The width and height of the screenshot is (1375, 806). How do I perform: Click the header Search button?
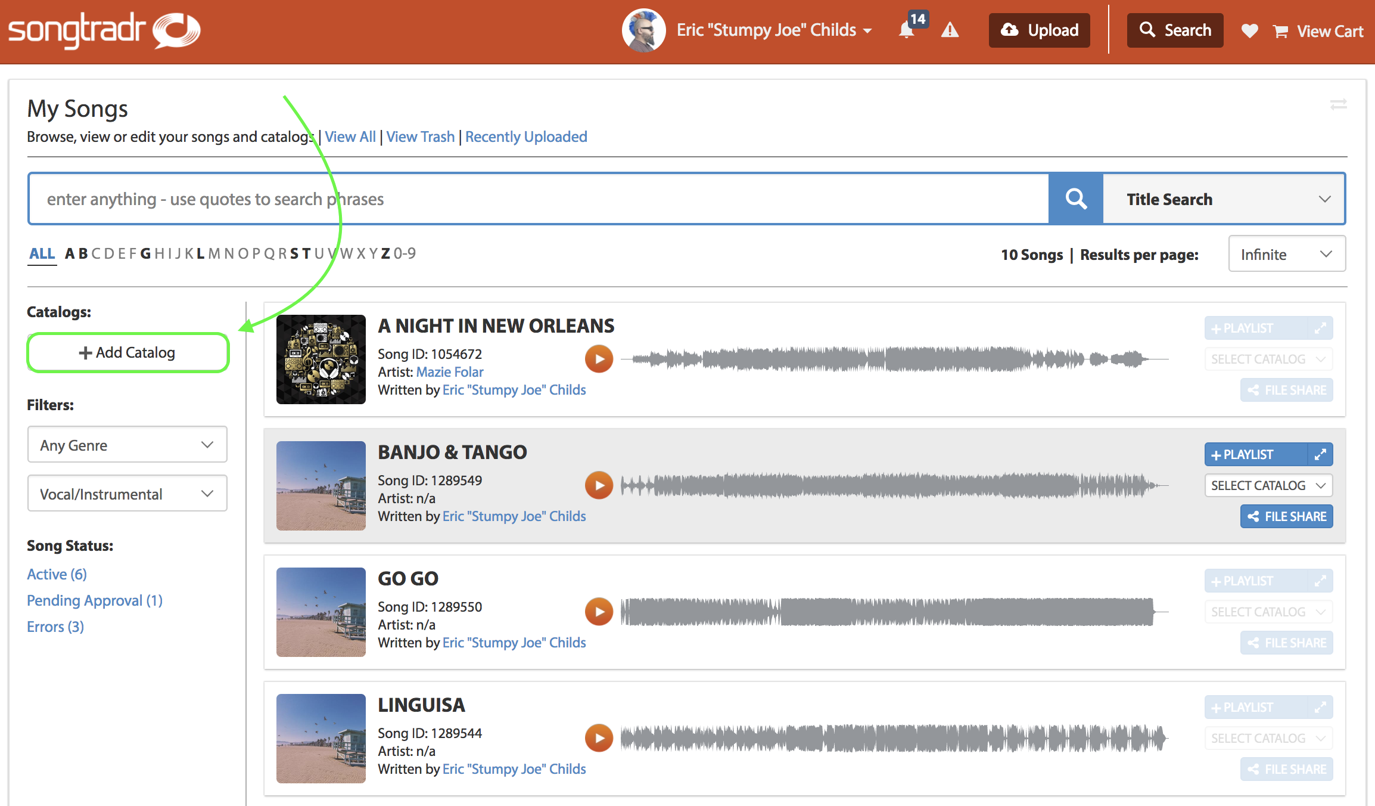coord(1175,30)
